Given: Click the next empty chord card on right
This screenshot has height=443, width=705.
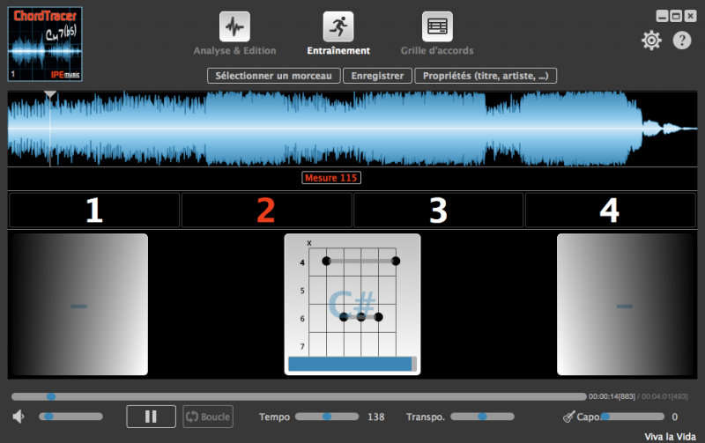Looking at the screenshot, I should [x=626, y=304].
